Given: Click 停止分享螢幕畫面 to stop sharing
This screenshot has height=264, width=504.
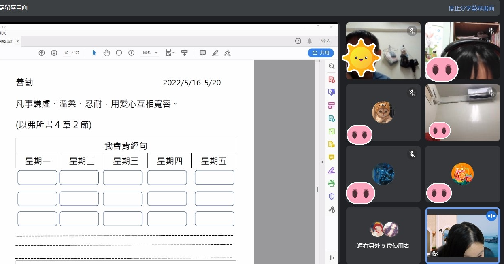Looking at the screenshot, I should 471,8.
